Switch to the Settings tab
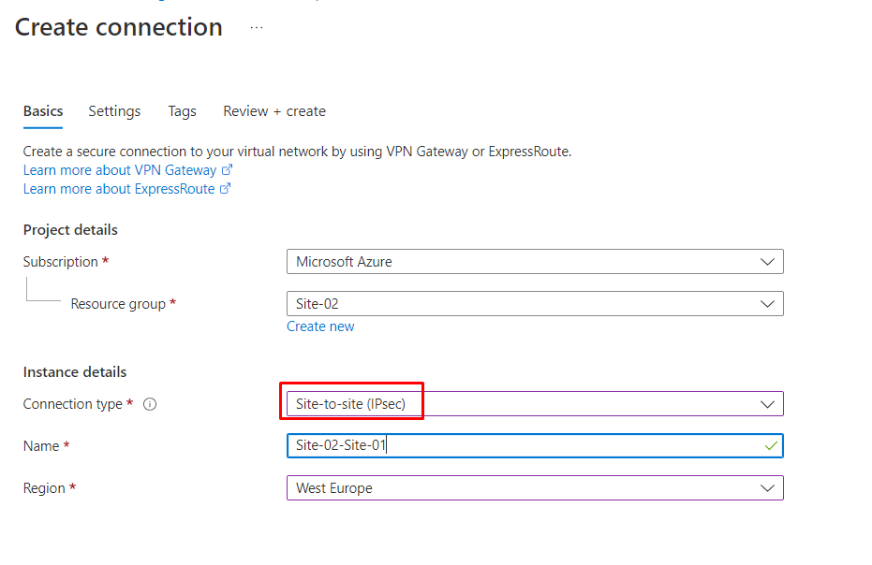This screenshot has height=565, width=872. [113, 110]
